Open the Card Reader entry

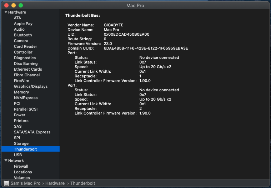tap(25, 46)
